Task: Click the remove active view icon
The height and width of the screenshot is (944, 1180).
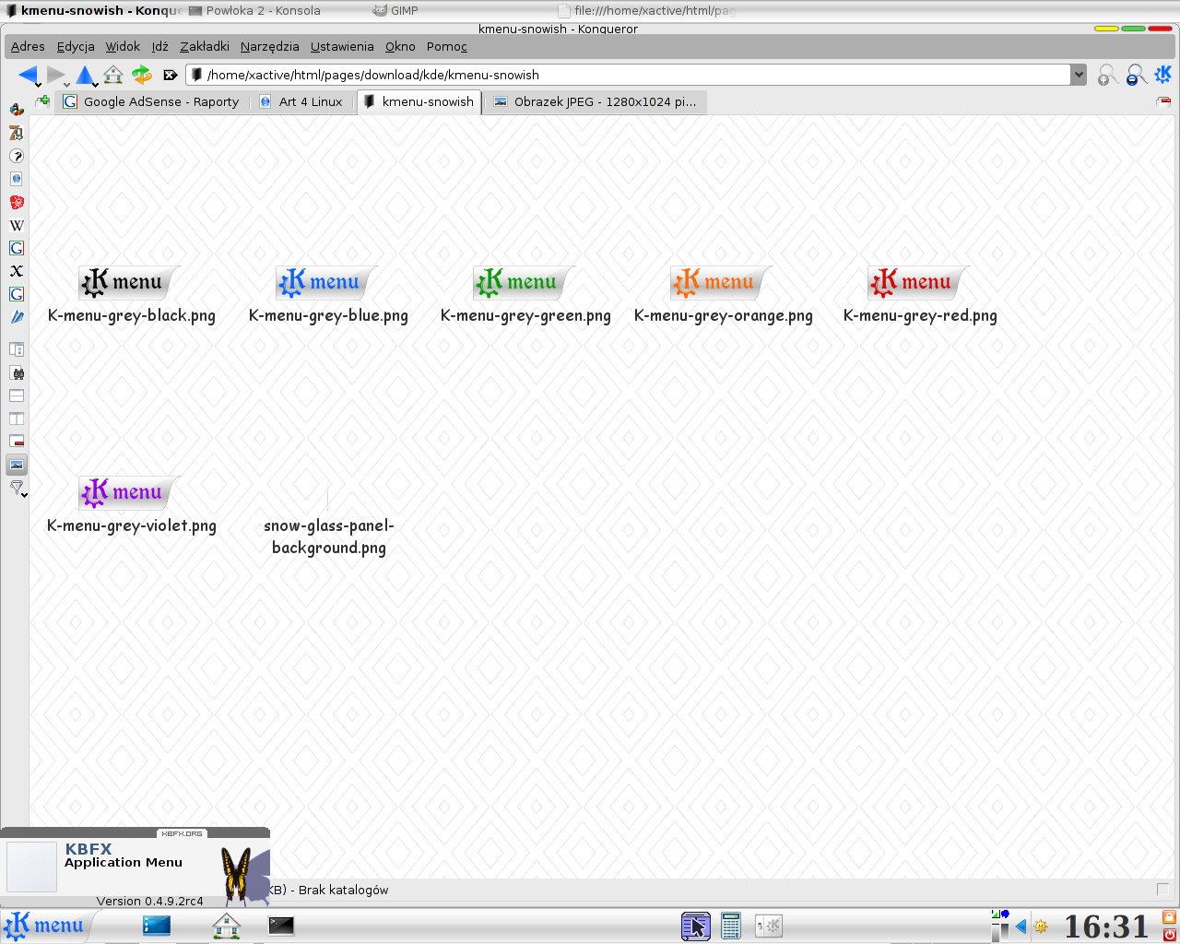Action: pyautogui.click(x=17, y=442)
